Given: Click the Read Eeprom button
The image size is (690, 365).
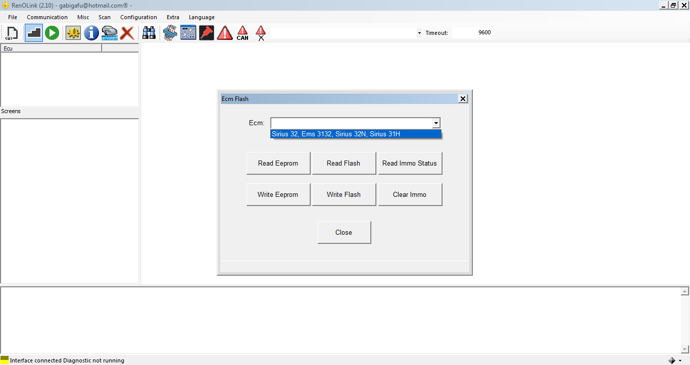Looking at the screenshot, I should click(278, 163).
